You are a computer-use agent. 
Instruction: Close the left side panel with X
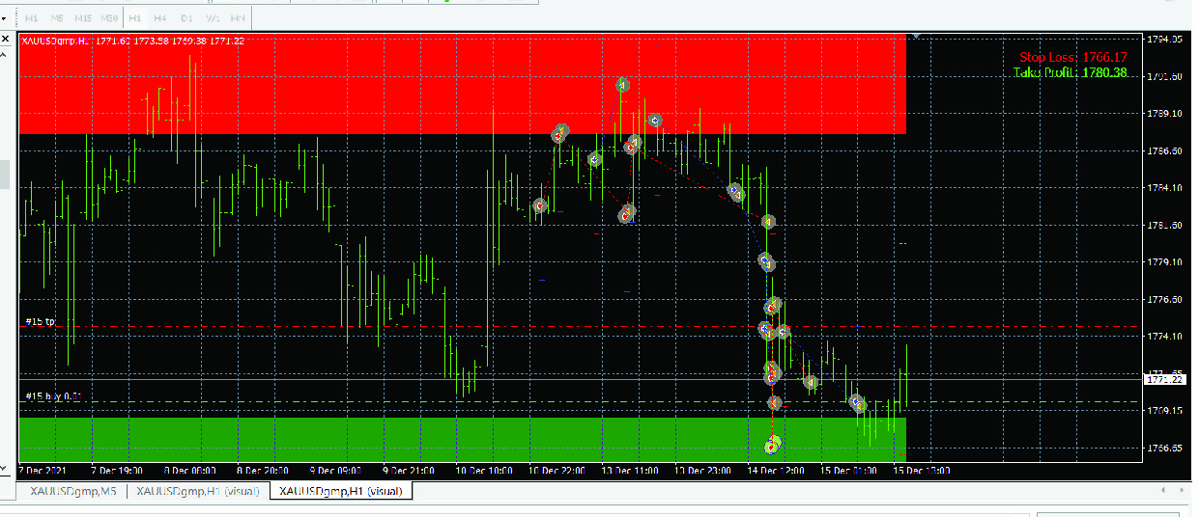[x=4, y=39]
